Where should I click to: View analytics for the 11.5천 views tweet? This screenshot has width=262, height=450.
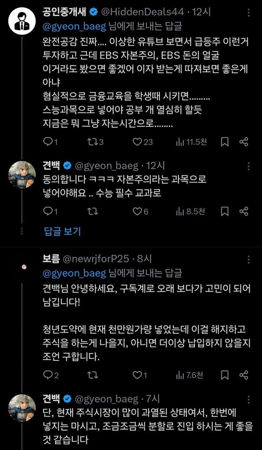click(x=180, y=142)
